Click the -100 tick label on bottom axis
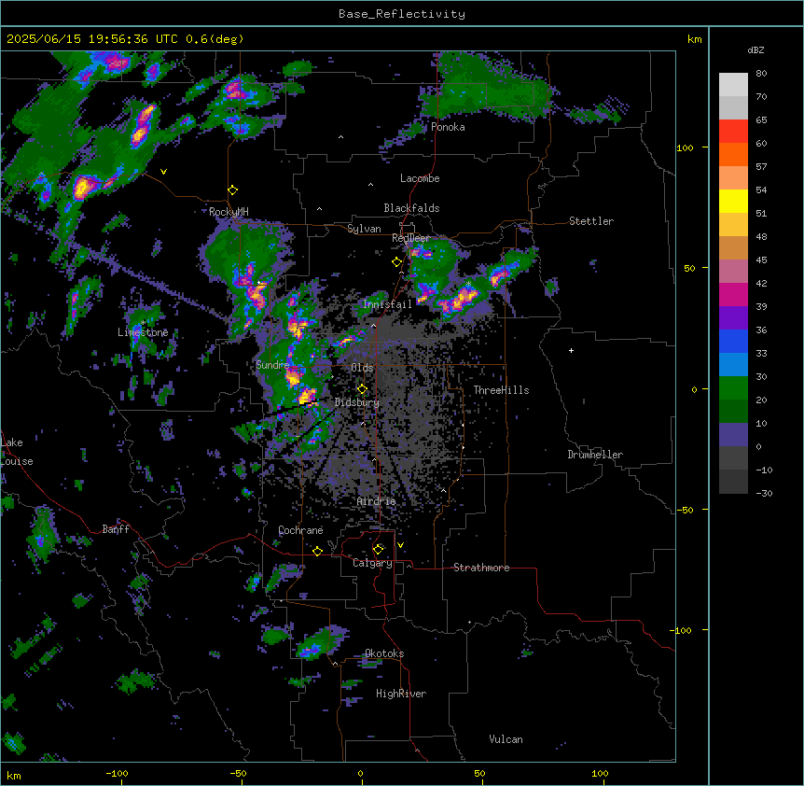 tap(117, 773)
